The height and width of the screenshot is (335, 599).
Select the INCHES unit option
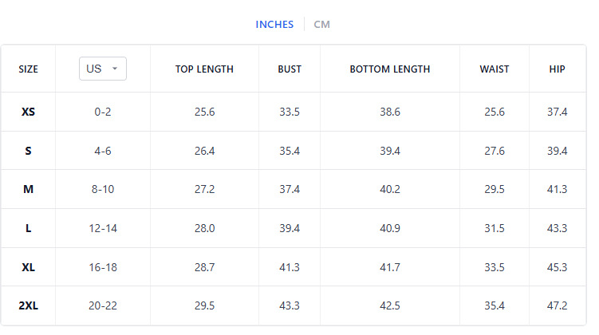[274, 24]
